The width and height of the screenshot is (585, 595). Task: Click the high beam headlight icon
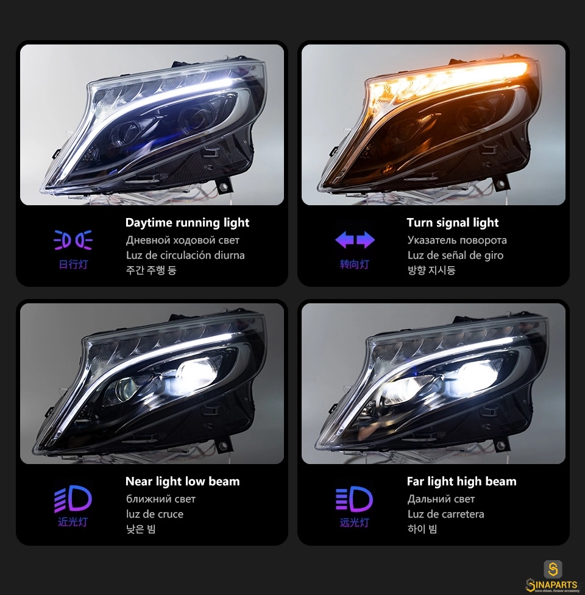click(x=355, y=499)
